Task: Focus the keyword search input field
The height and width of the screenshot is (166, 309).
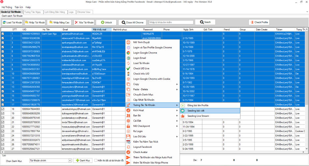Action: tap(171, 22)
